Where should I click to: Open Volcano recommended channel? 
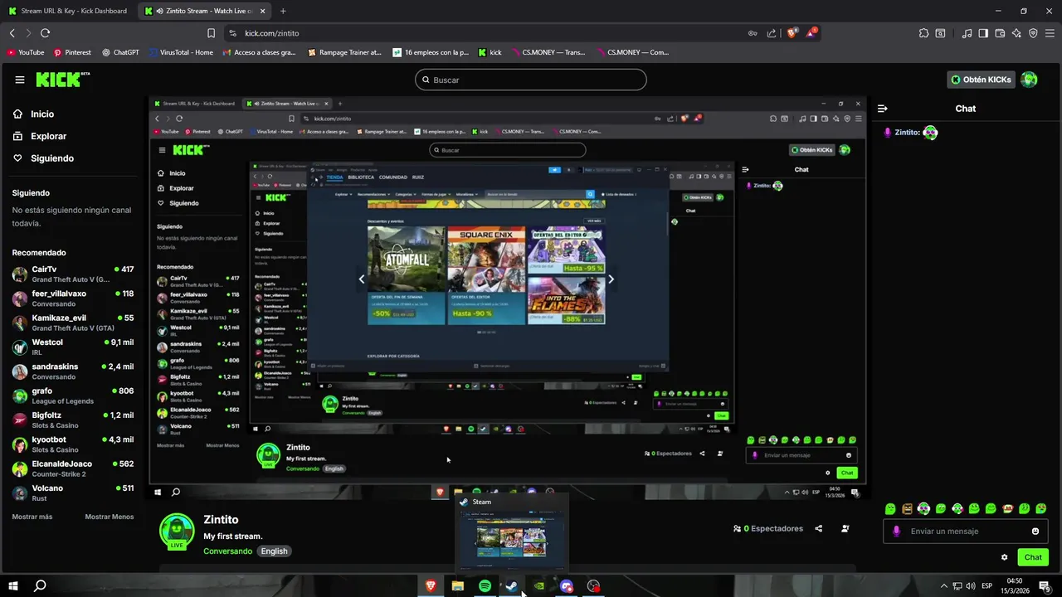tap(73, 493)
